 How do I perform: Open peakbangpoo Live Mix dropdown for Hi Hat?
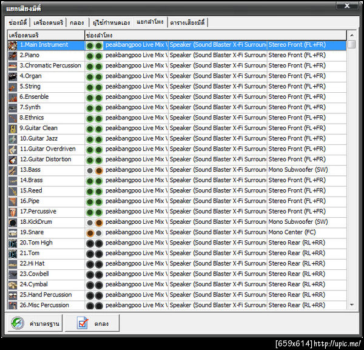click(x=136, y=264)
